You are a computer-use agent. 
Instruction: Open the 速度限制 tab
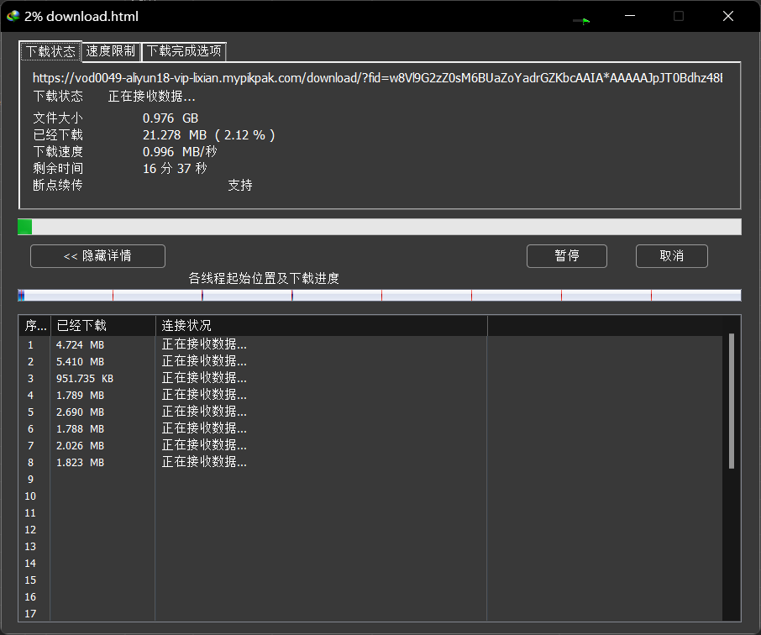pyautogui.click(x=111, y=51)
